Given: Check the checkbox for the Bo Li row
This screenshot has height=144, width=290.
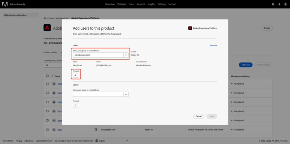Looking at the screenshot, I should [48, 130].
